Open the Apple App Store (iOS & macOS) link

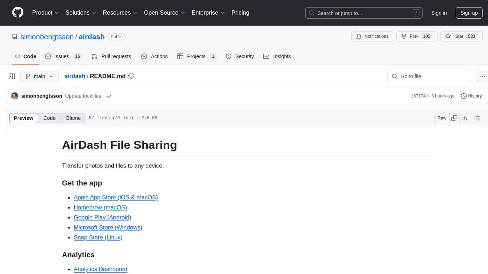click(116, 197)
